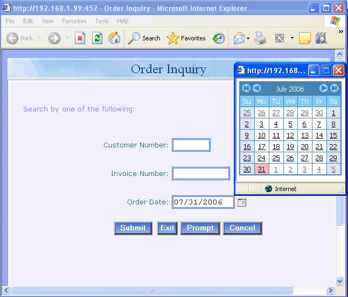Click the Exit button

tap(167, 228)
